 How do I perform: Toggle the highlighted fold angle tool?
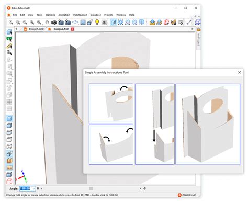114,23
